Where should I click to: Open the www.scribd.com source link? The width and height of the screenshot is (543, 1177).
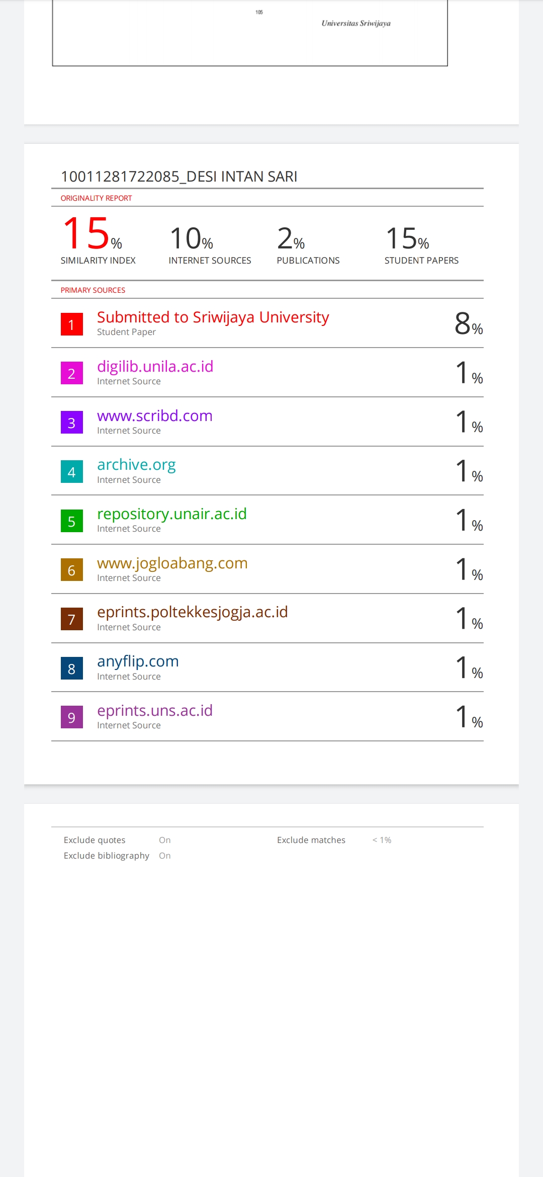tap(154, 416)
